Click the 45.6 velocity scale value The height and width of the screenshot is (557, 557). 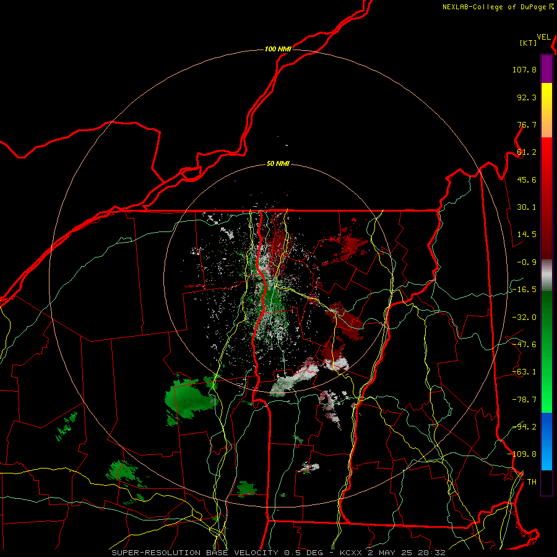527,179
